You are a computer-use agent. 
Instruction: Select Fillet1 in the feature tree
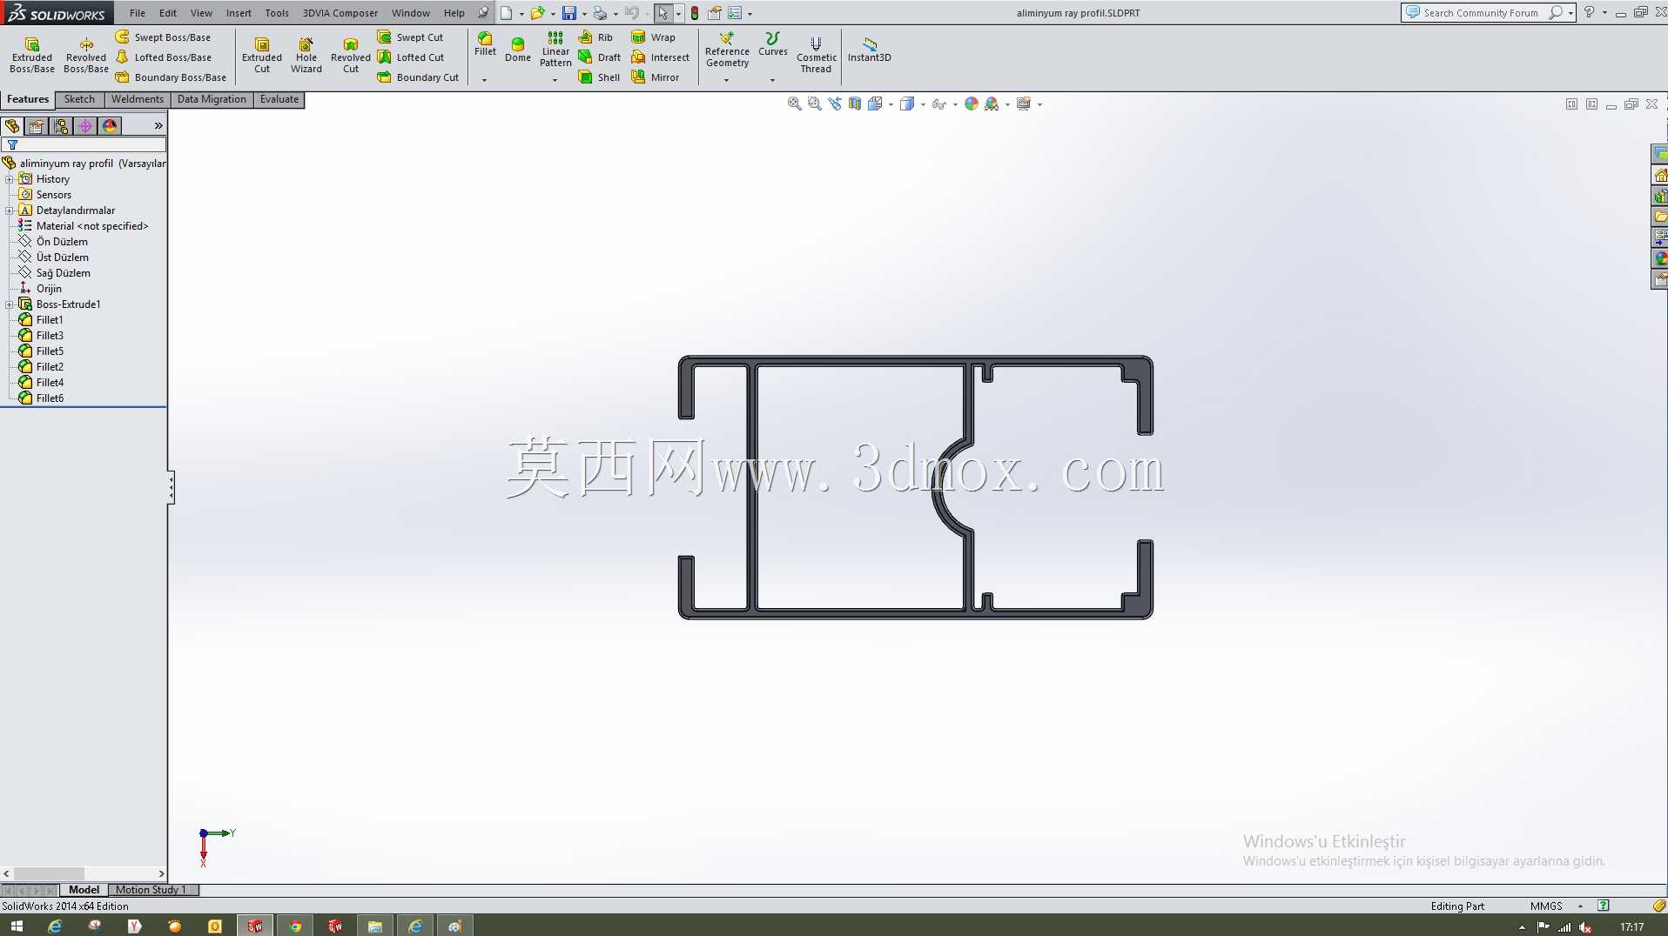point(50,320)
